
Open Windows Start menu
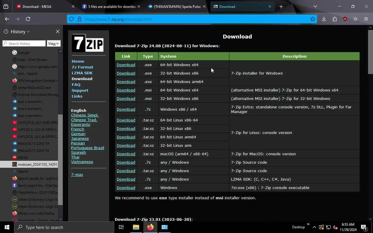tap(7, 227)
